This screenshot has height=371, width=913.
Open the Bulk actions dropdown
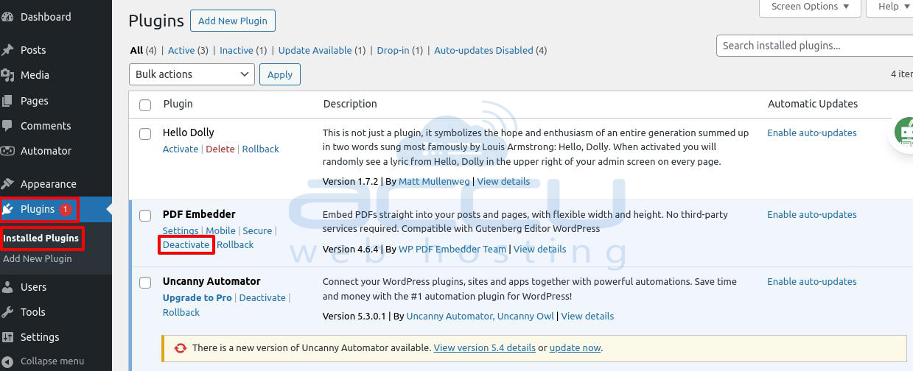192,74
